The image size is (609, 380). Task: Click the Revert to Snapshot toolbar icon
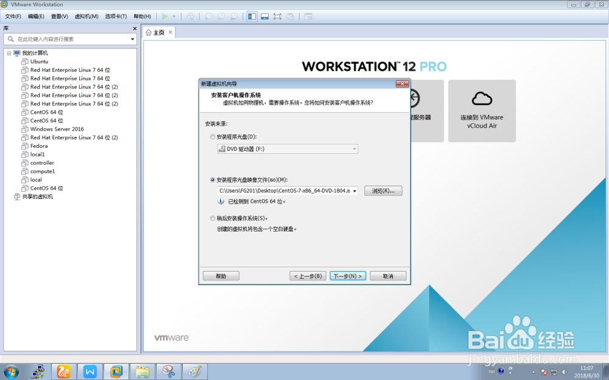(x=221, y=16)
